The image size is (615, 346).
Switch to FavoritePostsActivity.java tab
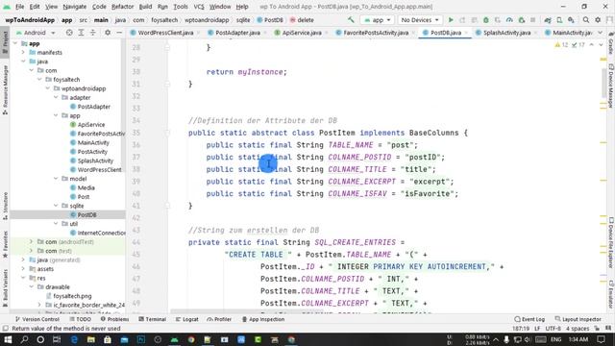tap(376, 33)
